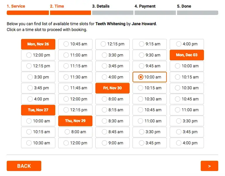Click the Fri, Nov 30 date header
Image resolution: width=225 pixels, height=176 pixels.
coord(112,88)
